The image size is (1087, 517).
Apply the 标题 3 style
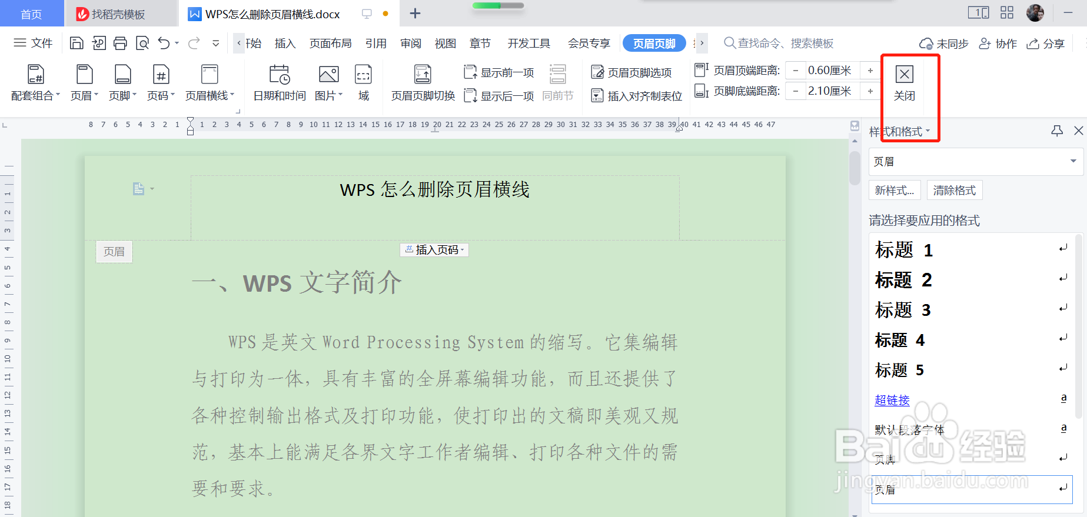[x=972, y=310]
